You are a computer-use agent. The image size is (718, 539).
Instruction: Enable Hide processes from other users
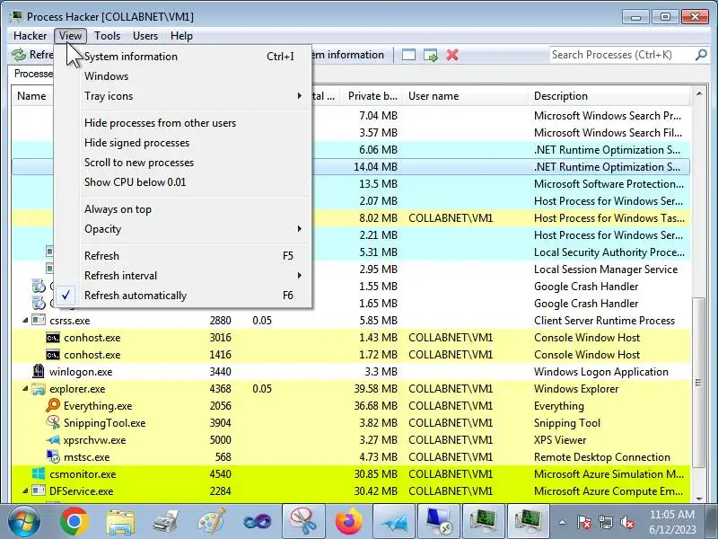[183, 123]
